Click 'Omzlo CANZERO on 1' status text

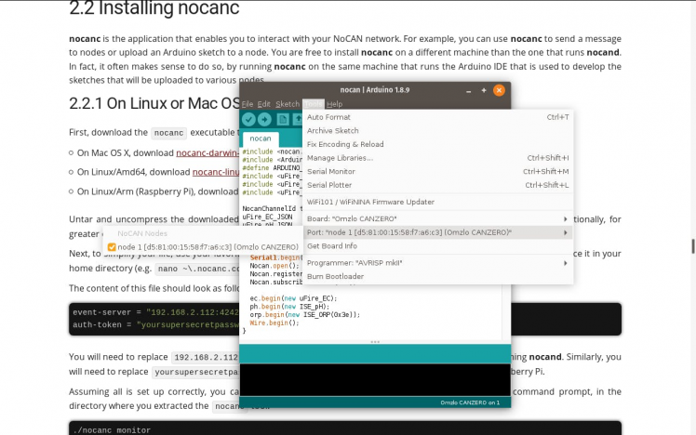pyautogui.click(x=470, y=402)
